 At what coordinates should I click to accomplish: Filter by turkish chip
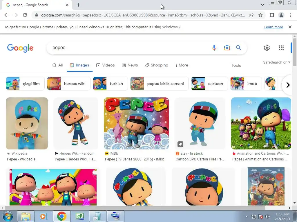pyautogui.click(x=110, y=84)
